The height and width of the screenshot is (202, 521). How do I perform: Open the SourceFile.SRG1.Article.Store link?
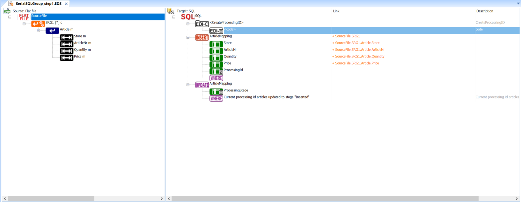(357, 43)
